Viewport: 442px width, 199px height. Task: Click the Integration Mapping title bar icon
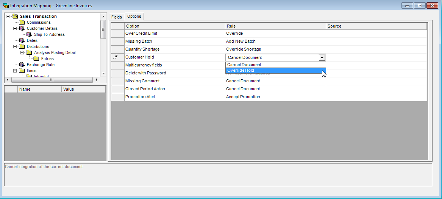tap(5, 5)
